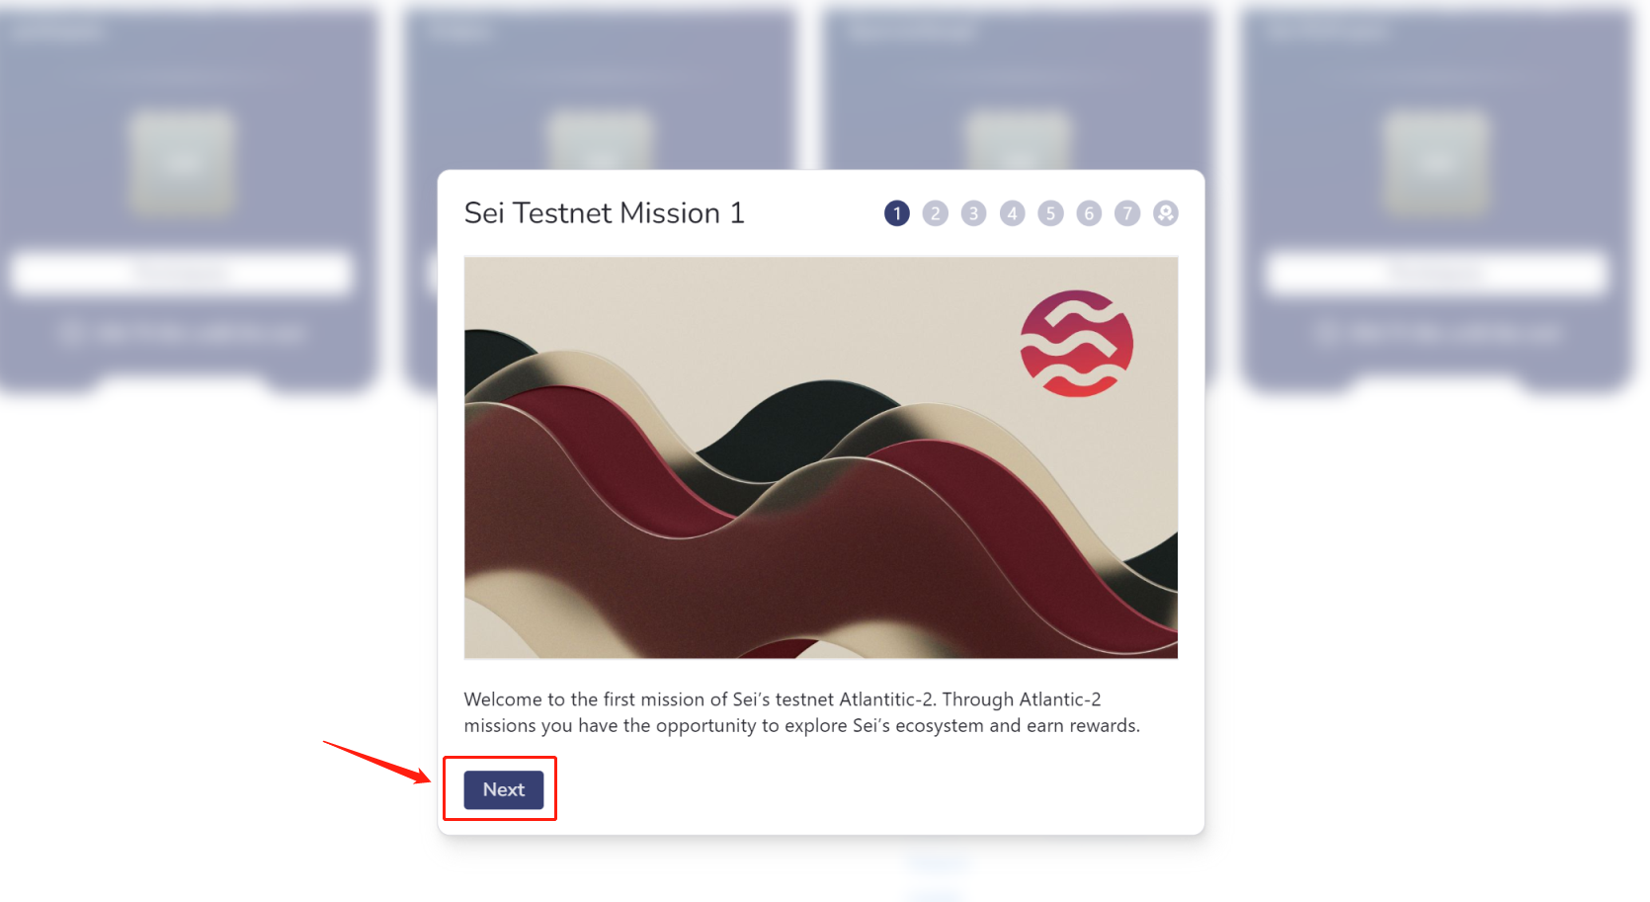Click blurred white button in last background card
Viewport: 1650px width, 902px height.
(1438, 273)
